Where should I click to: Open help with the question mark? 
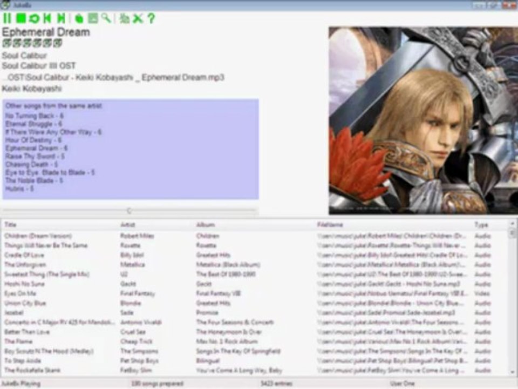151,18
